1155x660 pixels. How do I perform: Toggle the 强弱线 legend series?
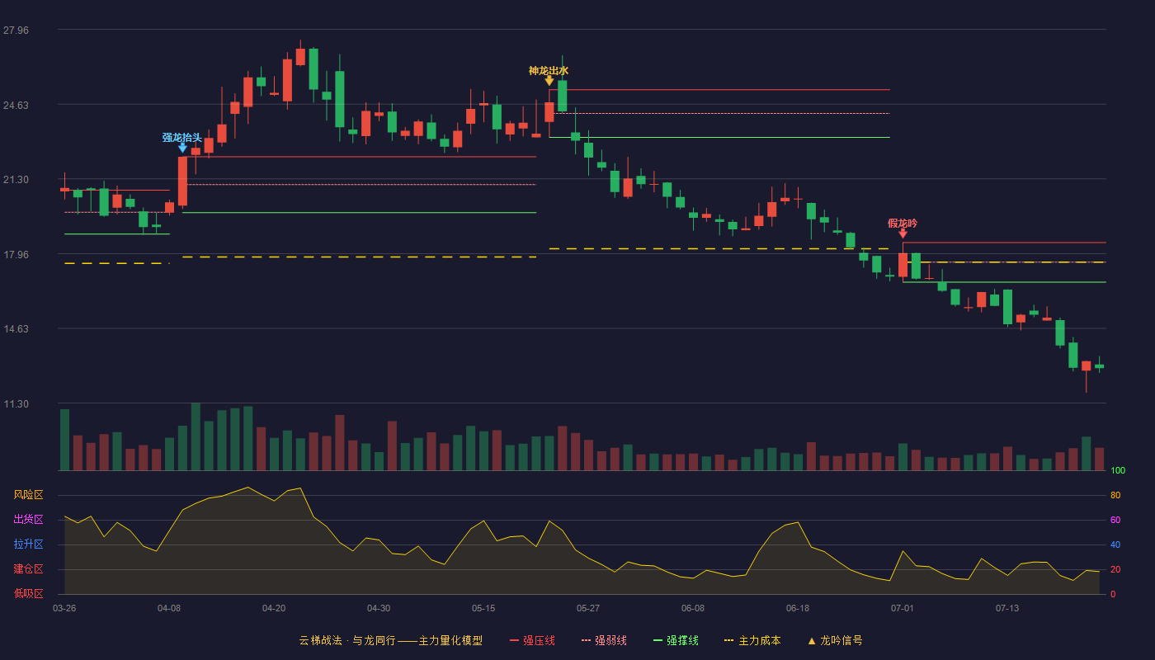click(x=604, y=640)
